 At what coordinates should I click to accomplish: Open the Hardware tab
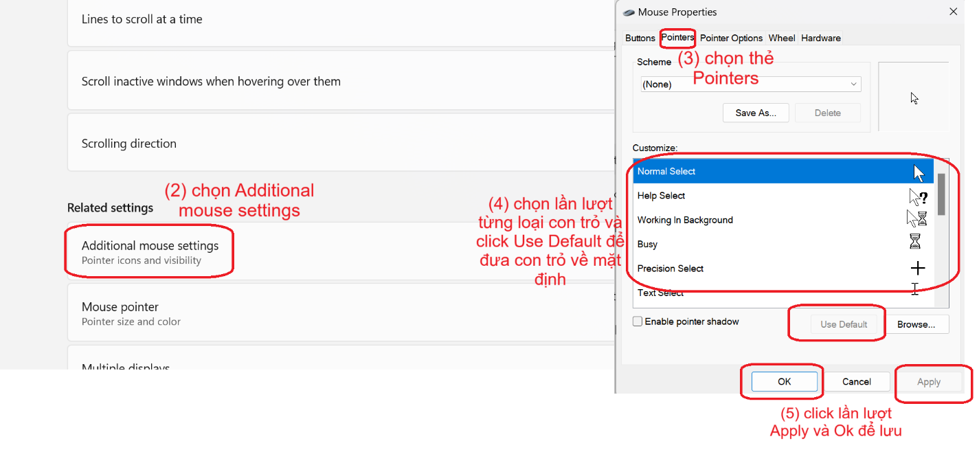point(820,38)
